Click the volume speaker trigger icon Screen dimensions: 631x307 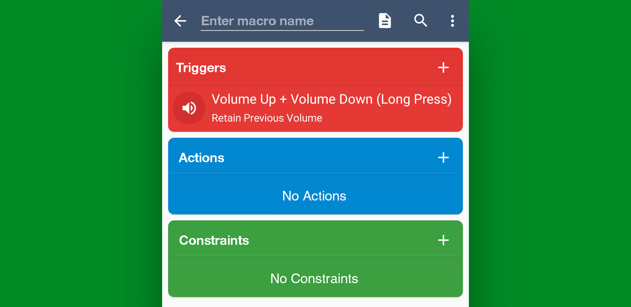189,108
